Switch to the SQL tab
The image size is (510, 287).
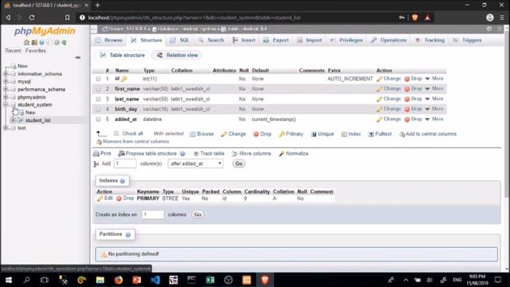coord(180,40)
